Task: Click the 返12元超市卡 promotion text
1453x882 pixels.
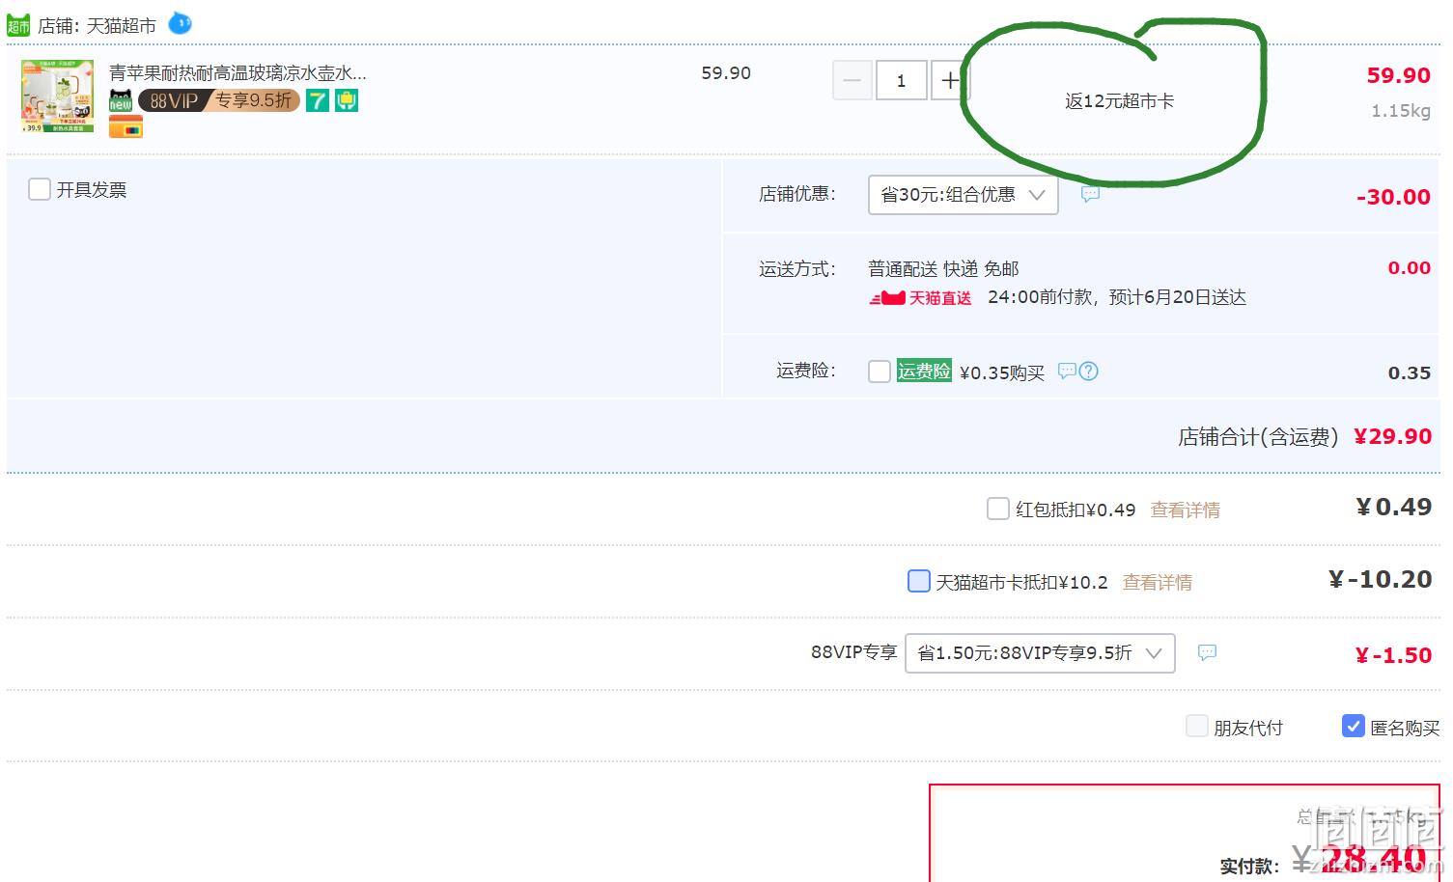Action: coord(1119,101)
